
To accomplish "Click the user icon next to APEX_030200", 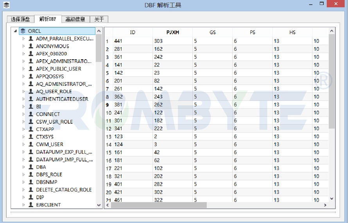I will tap(31, 53).
